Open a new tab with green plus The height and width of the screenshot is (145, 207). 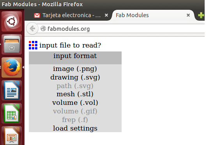(201, 15)
